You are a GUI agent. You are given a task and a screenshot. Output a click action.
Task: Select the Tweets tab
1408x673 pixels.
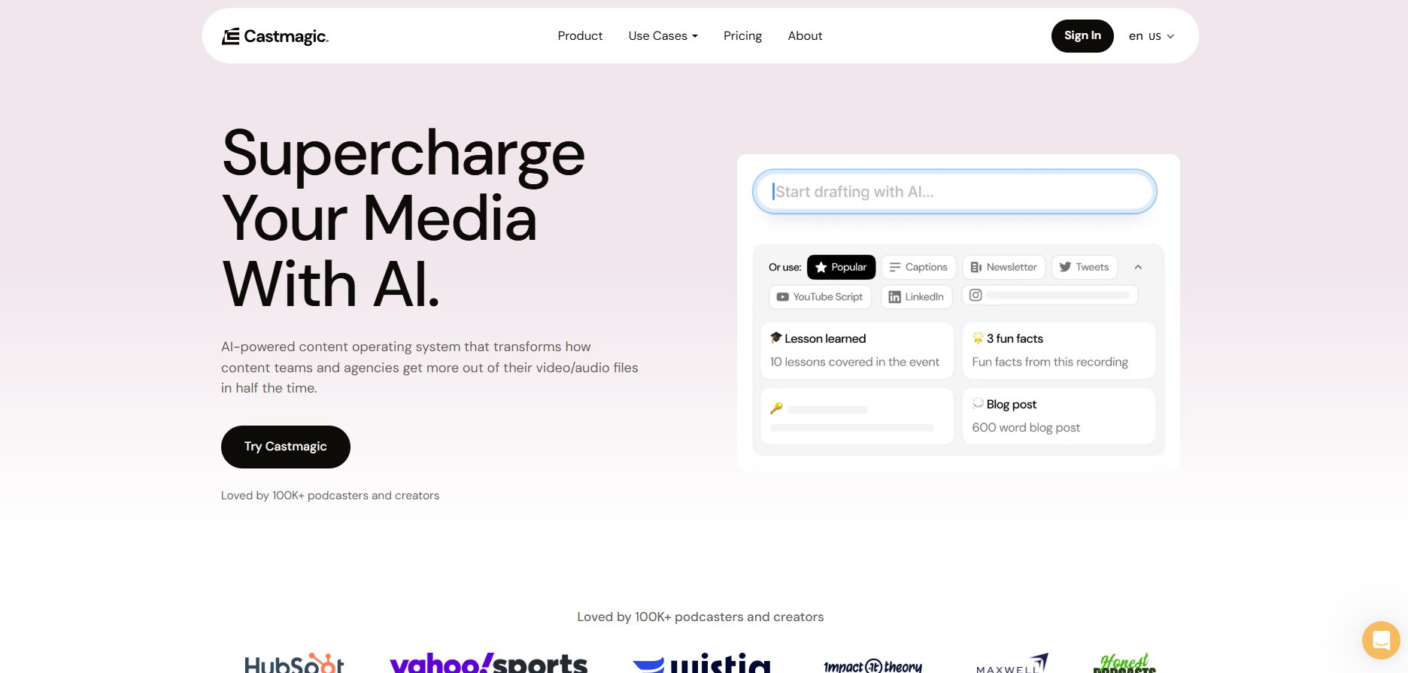coord(1085,267)
